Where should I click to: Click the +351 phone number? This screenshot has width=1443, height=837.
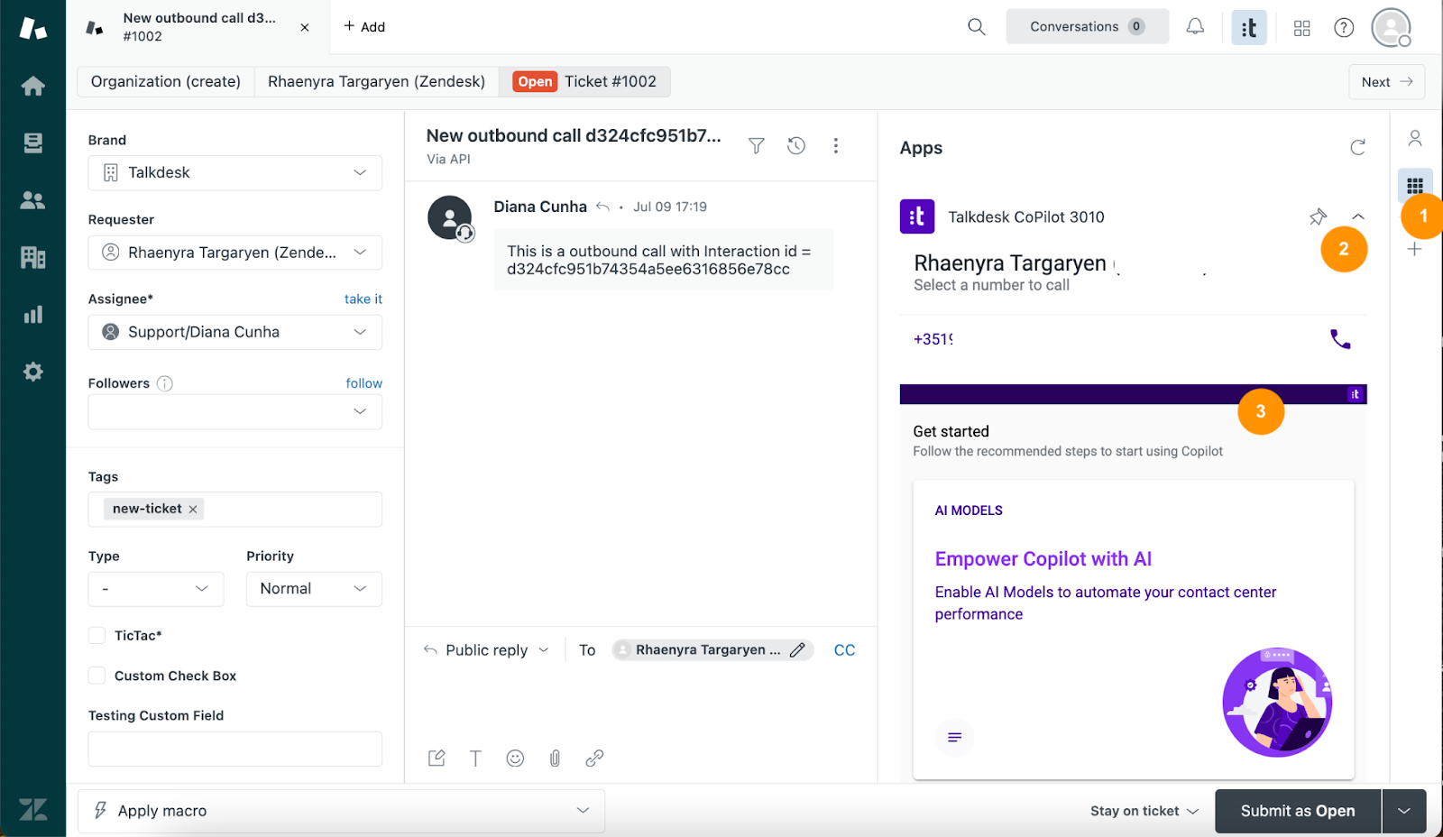pos(933,339)
